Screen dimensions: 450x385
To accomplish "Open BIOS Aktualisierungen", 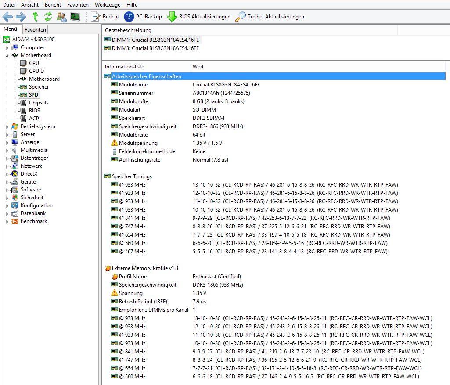I will tap(198, 17).
